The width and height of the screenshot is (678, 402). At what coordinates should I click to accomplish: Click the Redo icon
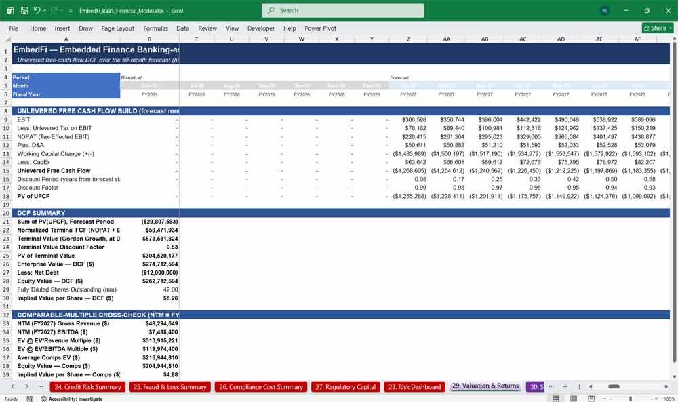tap(54, 10)
